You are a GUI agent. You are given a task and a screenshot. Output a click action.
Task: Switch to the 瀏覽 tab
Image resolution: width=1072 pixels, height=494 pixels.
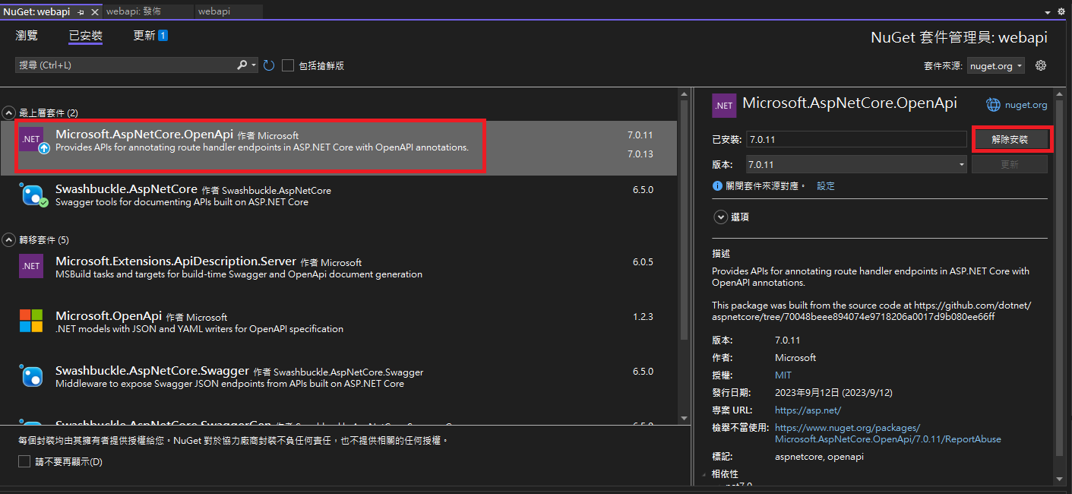coord(27,36)
